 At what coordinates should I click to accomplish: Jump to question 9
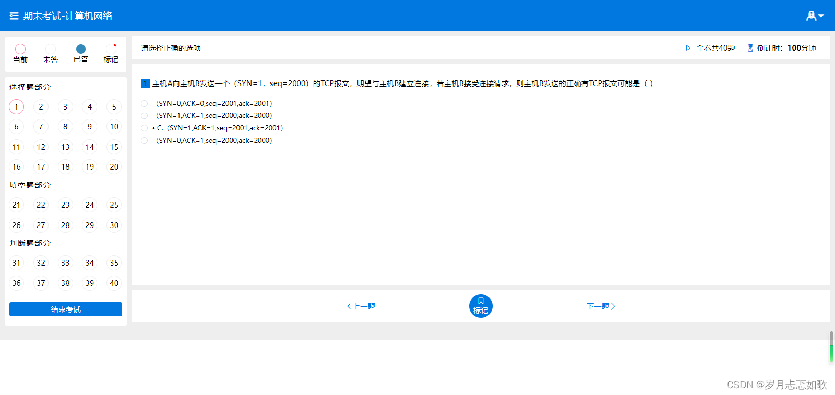(90, 127)
